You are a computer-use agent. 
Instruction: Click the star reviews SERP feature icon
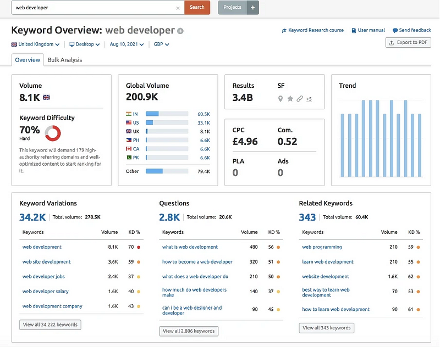[x=290, y=99]
